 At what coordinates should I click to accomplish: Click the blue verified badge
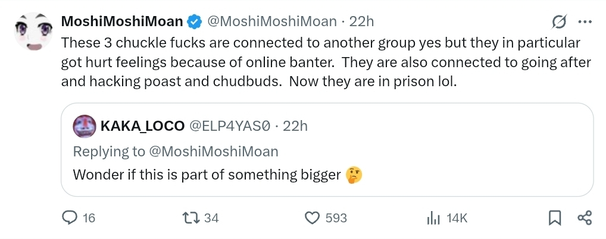pyautogui.click(x=194, y=23)
